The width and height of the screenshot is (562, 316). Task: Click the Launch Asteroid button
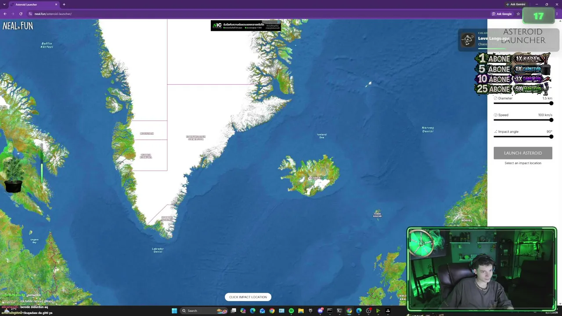[523, 153]
